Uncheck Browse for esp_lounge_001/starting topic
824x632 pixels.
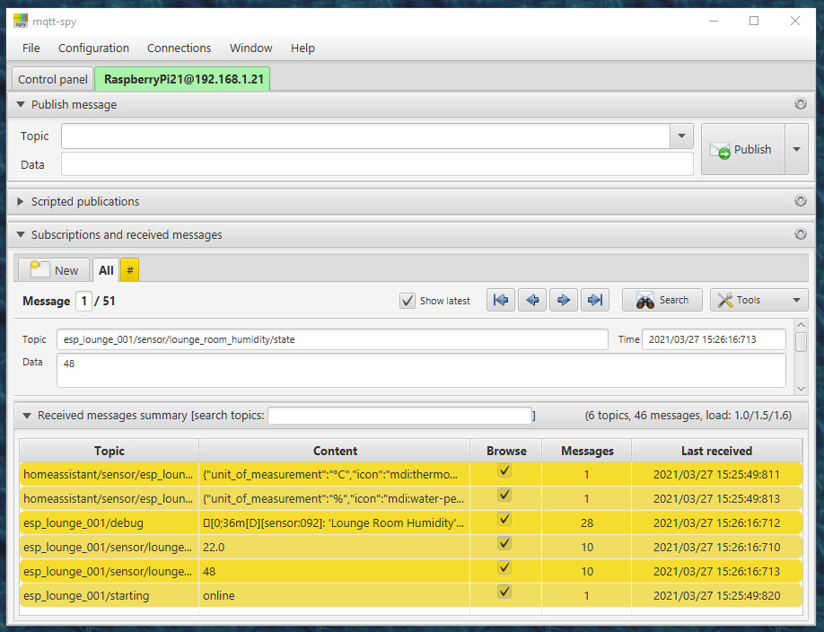coord(504,592)
